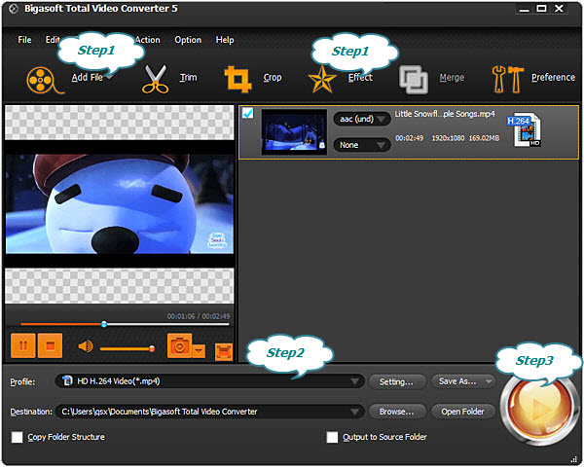Uncheck the Little Snowflake file checkbox
This screenshot has width=584, height=468.
point(247,113)
